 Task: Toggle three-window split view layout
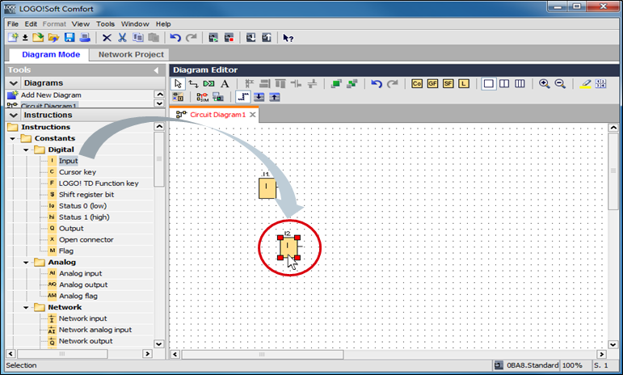[520, 83]
